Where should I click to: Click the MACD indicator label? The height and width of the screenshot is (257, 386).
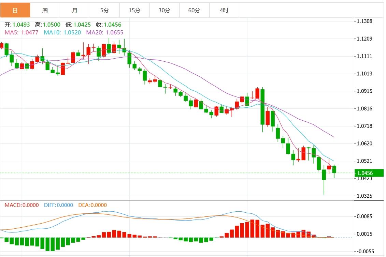pyautogui.click(x=22, y=205)
